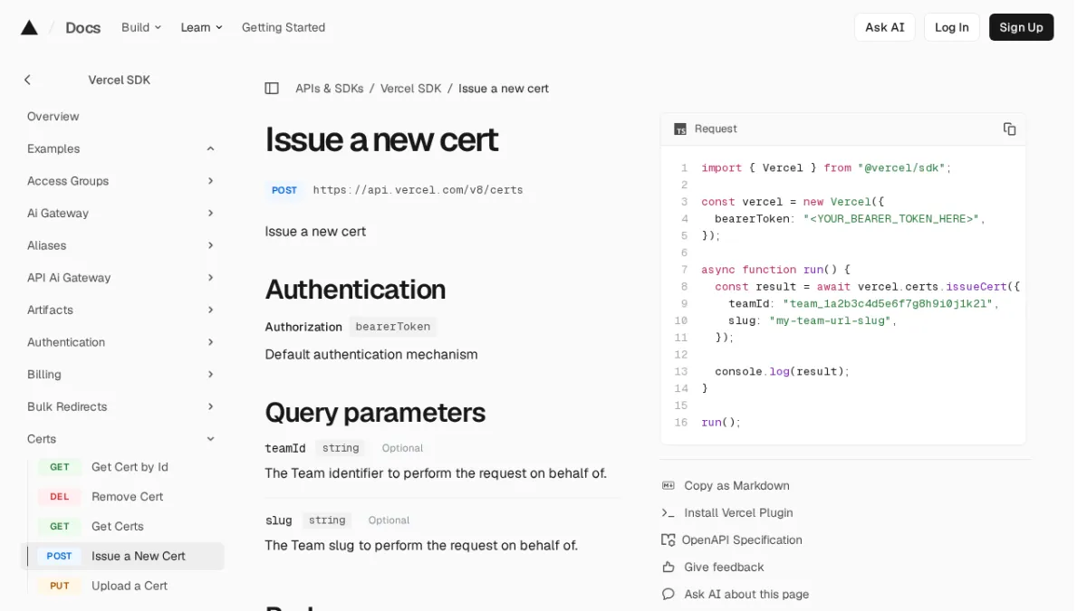The width and height of the screenshot is (1087, 611).
Task: Click Install Vercel Plugin link
Action: [x=738, y=512]
